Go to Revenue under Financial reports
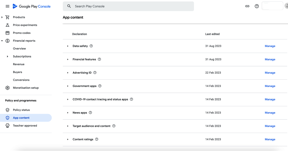Viewport: 288px width, 151px height. [x=19, y=64]
